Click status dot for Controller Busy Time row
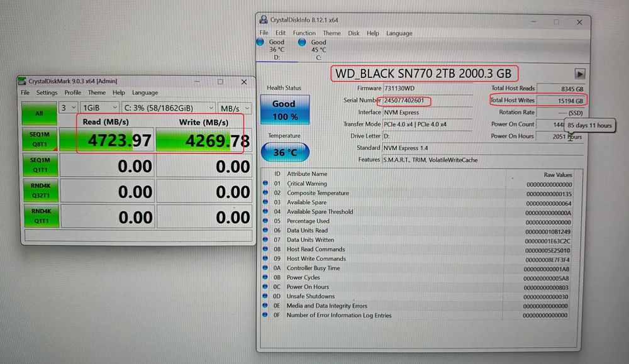Image resolution: width=629 pixels, height=364 pixels. [x=265, y=268]
